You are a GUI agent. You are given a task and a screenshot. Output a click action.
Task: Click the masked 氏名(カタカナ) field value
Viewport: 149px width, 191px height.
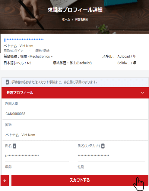tap(94, 156)
